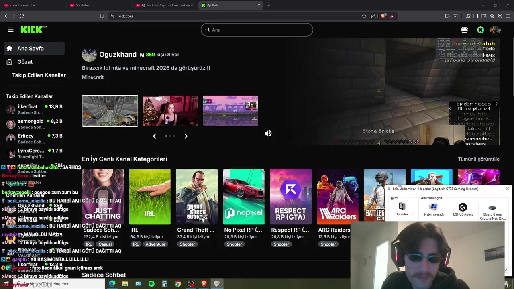Screen dimensions: 514x289
Task: Select the Minecraft stream thumbnail in carousel
Action: pos(110,111)
